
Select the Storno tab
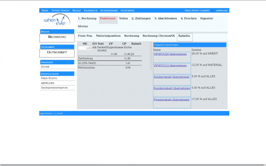pos(83,27)
